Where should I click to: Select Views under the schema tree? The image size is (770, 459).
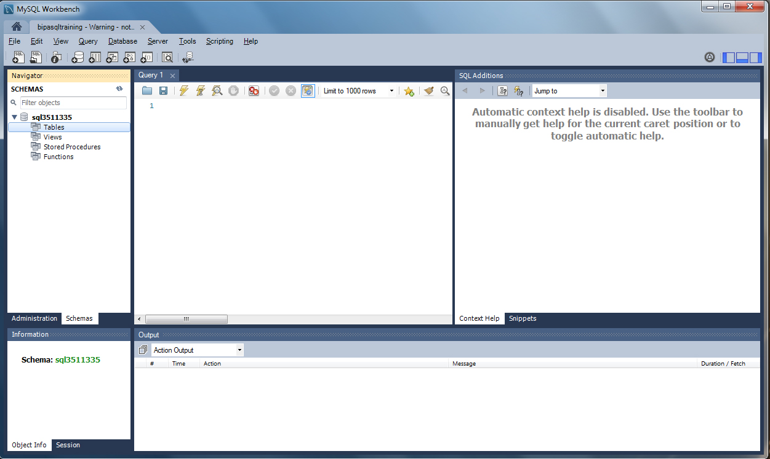(52, 136)
